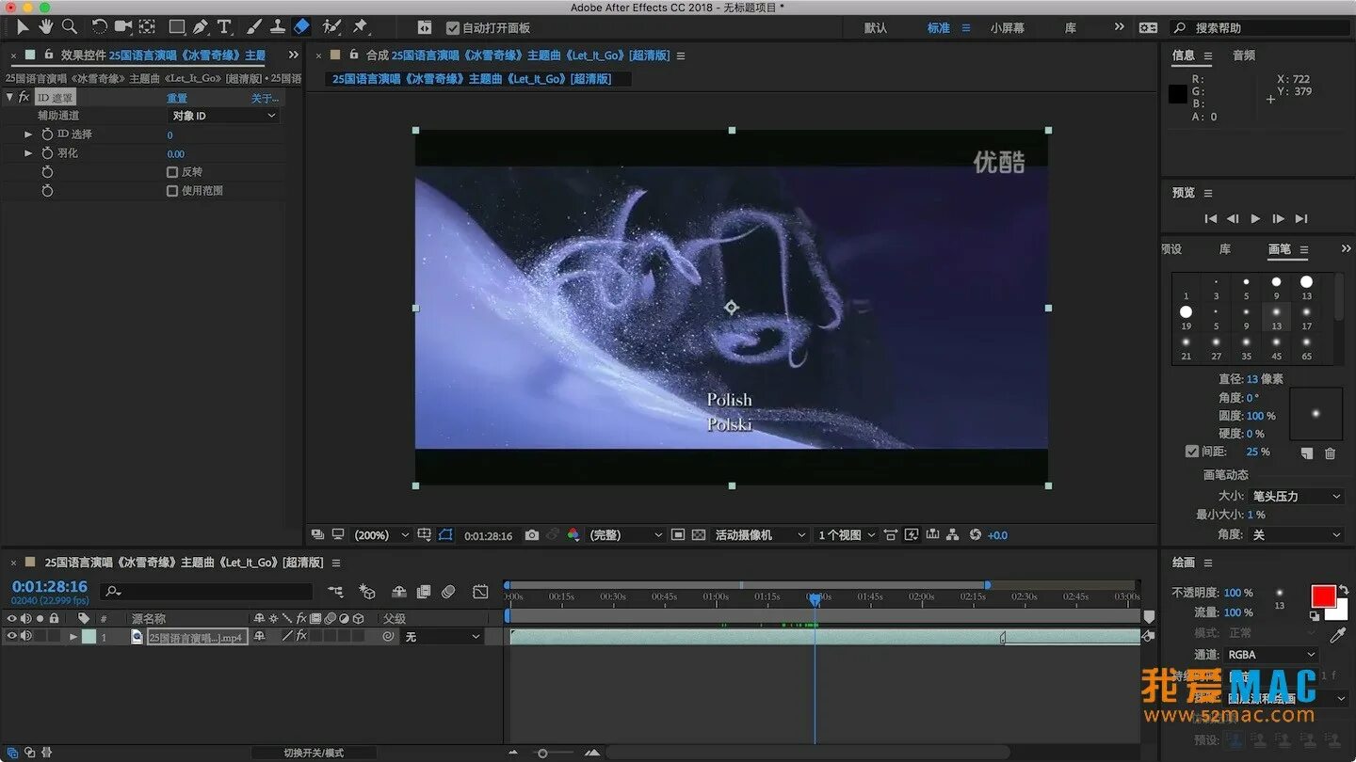The width and height of the screenshot is (1356, 762).
Task: Mute audio of layer 1
Action: point(26,637)
